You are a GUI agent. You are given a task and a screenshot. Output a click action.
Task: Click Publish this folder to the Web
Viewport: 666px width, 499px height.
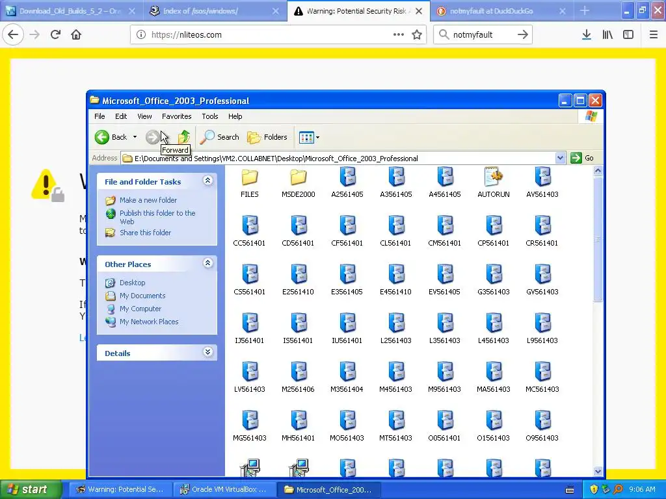(157, 217)
